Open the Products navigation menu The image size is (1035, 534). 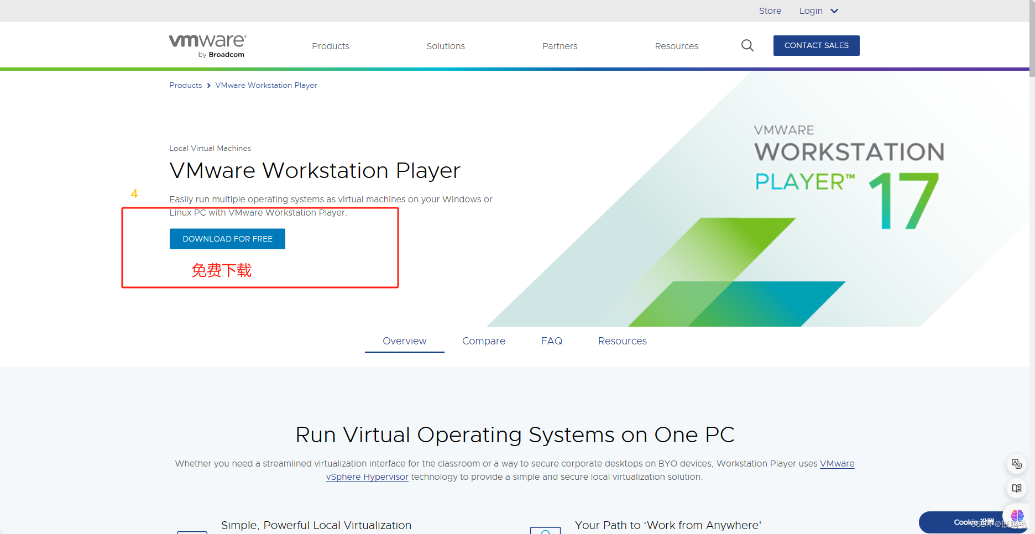(x=330, y=46)
